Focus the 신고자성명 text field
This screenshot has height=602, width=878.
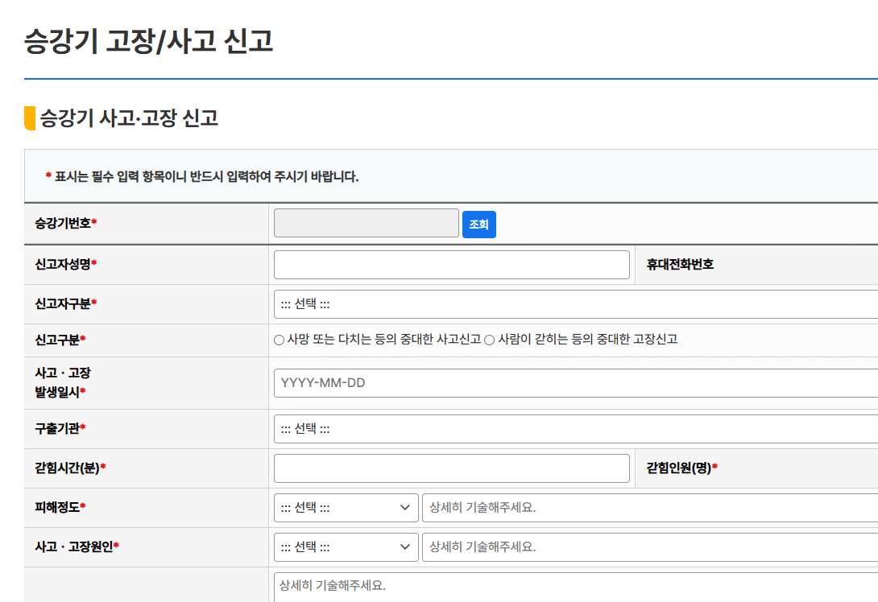coord(451,265)
